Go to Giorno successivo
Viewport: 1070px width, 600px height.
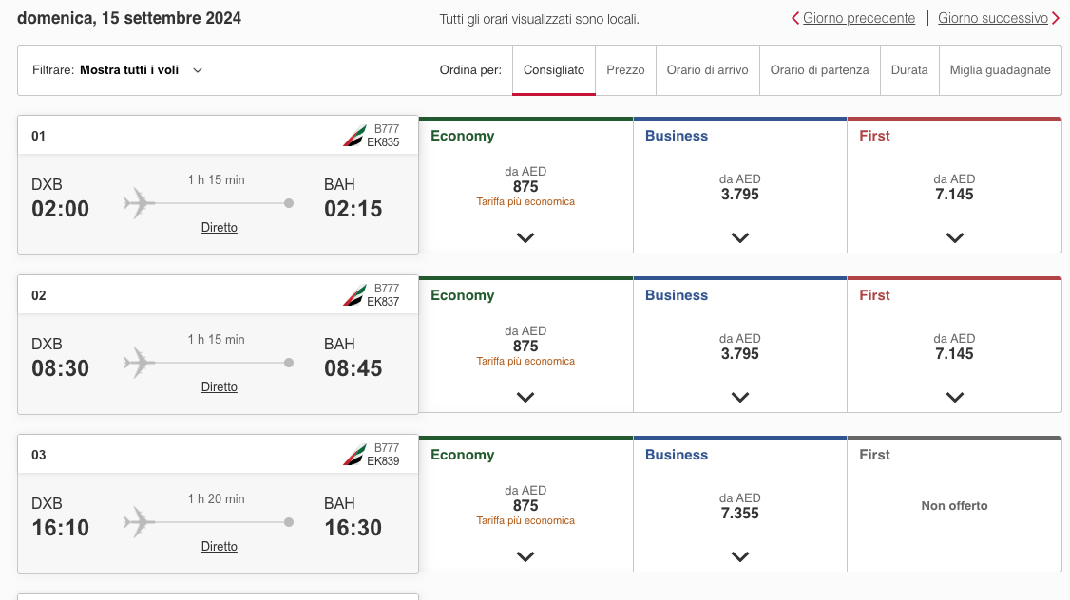[x=992, y=18]
